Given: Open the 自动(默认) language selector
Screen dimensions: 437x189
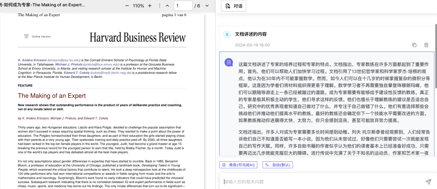Looking at the screenshot, I should [x=277, y=165].
